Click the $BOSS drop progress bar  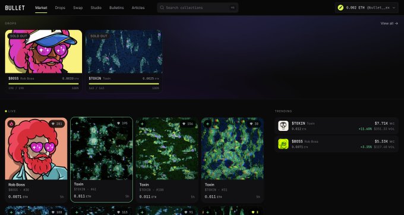43,84
